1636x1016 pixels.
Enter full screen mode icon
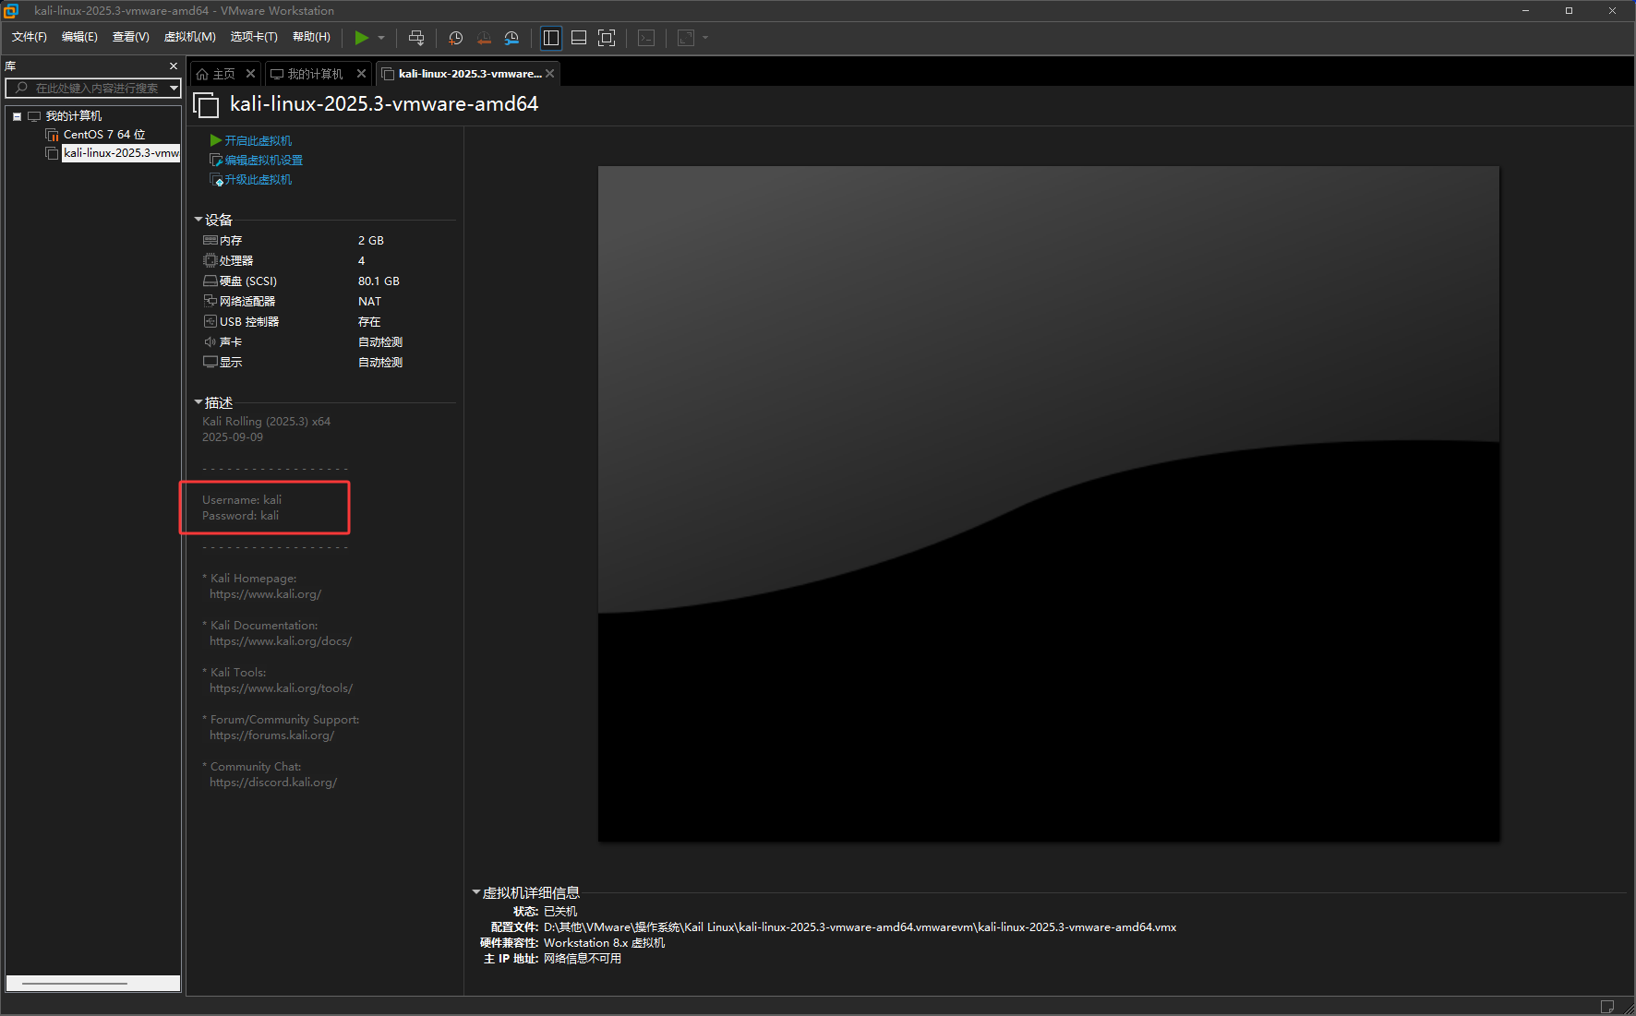(x=607, y=38)
